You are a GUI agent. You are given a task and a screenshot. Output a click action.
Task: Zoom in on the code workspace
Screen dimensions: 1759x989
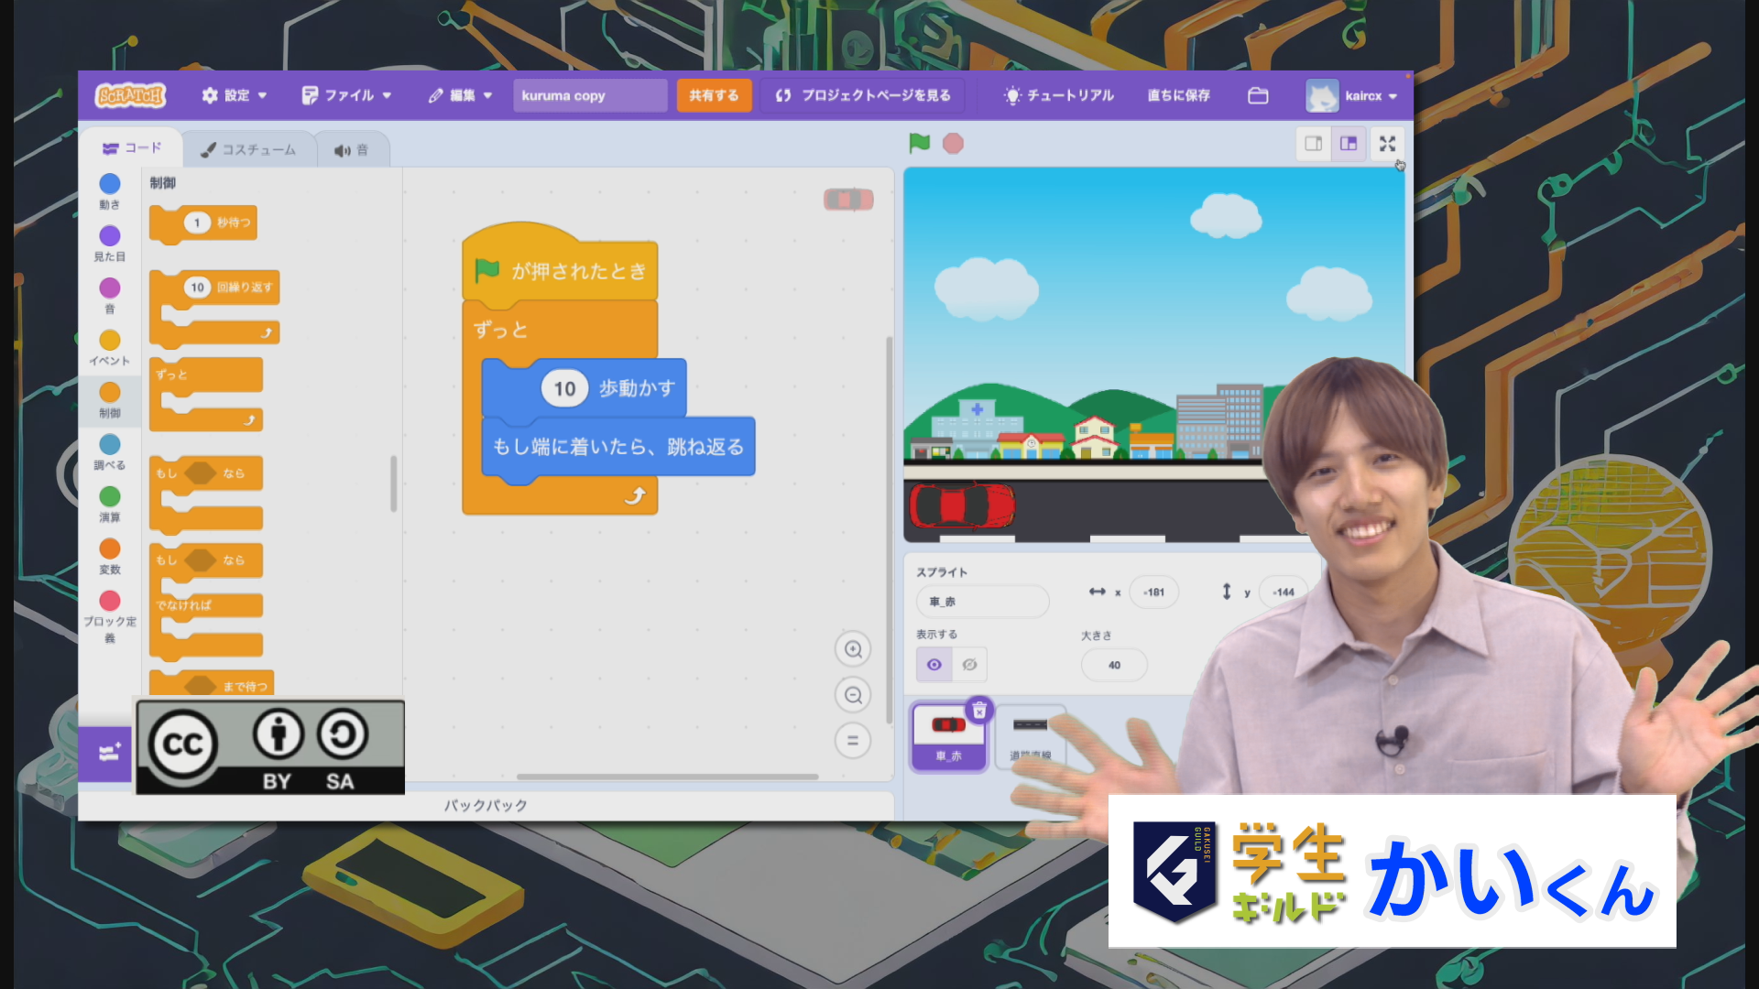pyautogui.click(x=853, y=649)
